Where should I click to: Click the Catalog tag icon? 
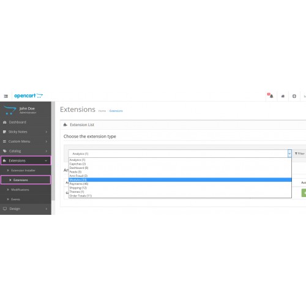pos(5,151)
